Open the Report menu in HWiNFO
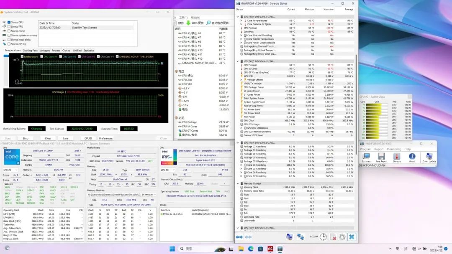Screen dimensions: 452x254 click(x=379, y=149)
